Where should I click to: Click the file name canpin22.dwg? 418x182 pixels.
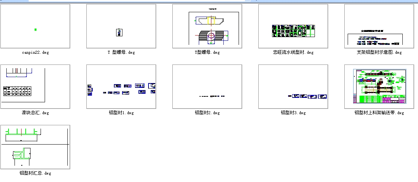[x=35, y=53]
